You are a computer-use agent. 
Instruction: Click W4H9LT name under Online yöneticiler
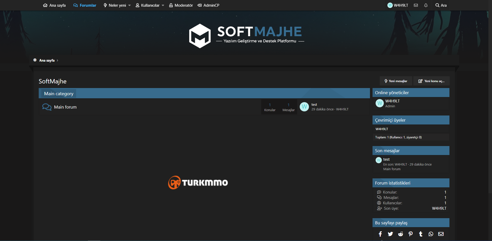(x=393, y=101)
